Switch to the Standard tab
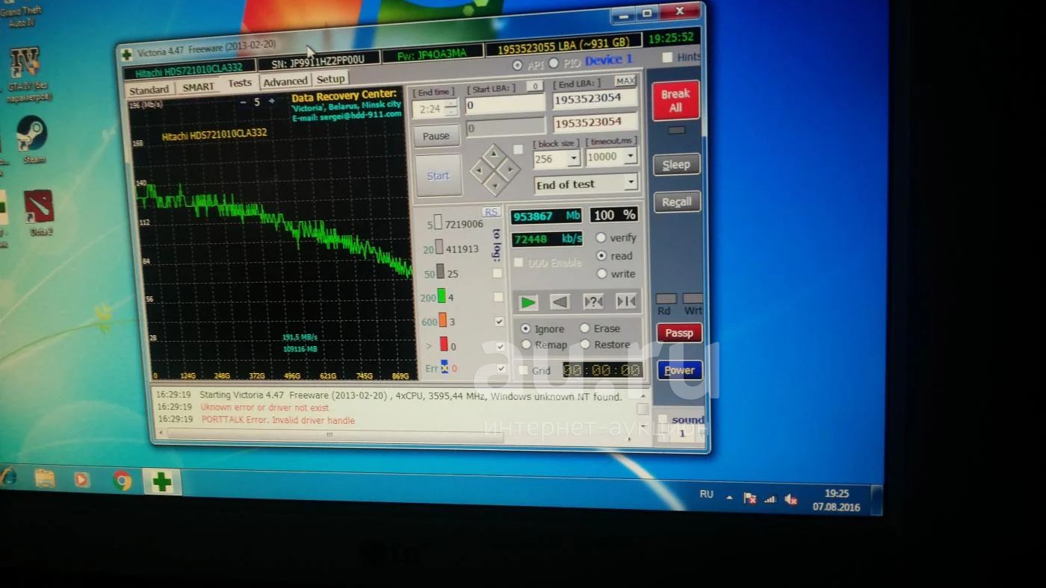Viewport: 1046px width, 588px height. [x=149, y=90]
